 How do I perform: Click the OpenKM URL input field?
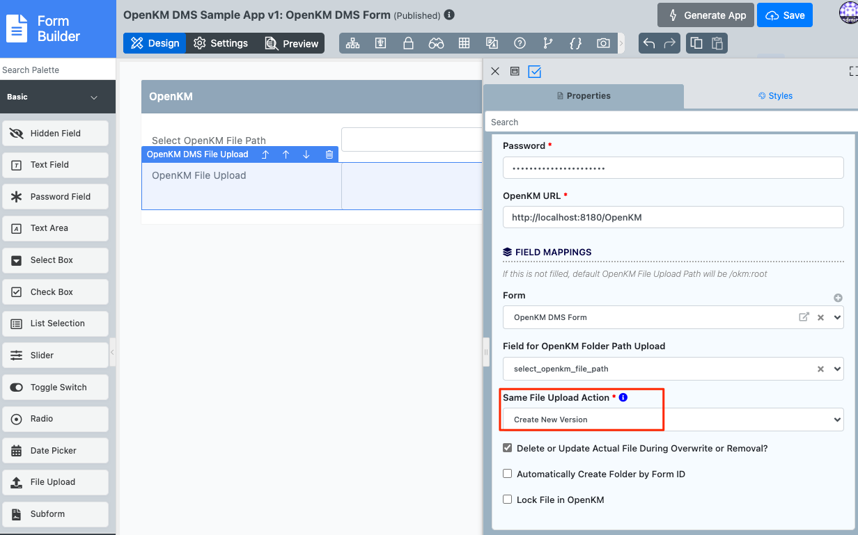point(673,217)
